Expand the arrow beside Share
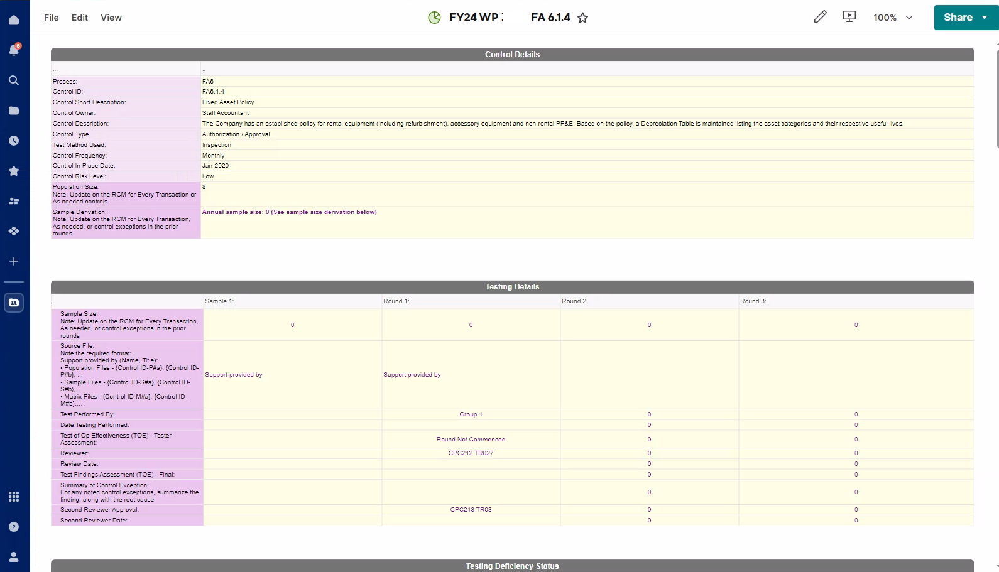 pyautogui.click(x=985, y=18)
